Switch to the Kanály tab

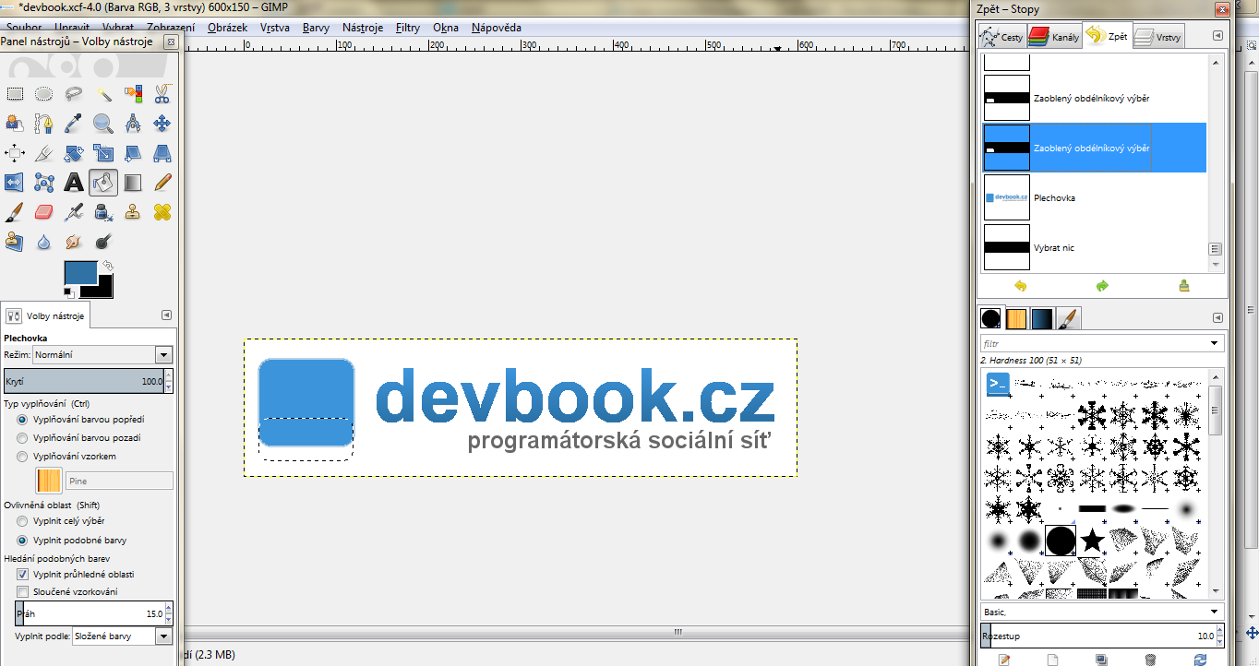pyautogui.click(x=1054, y=37)
